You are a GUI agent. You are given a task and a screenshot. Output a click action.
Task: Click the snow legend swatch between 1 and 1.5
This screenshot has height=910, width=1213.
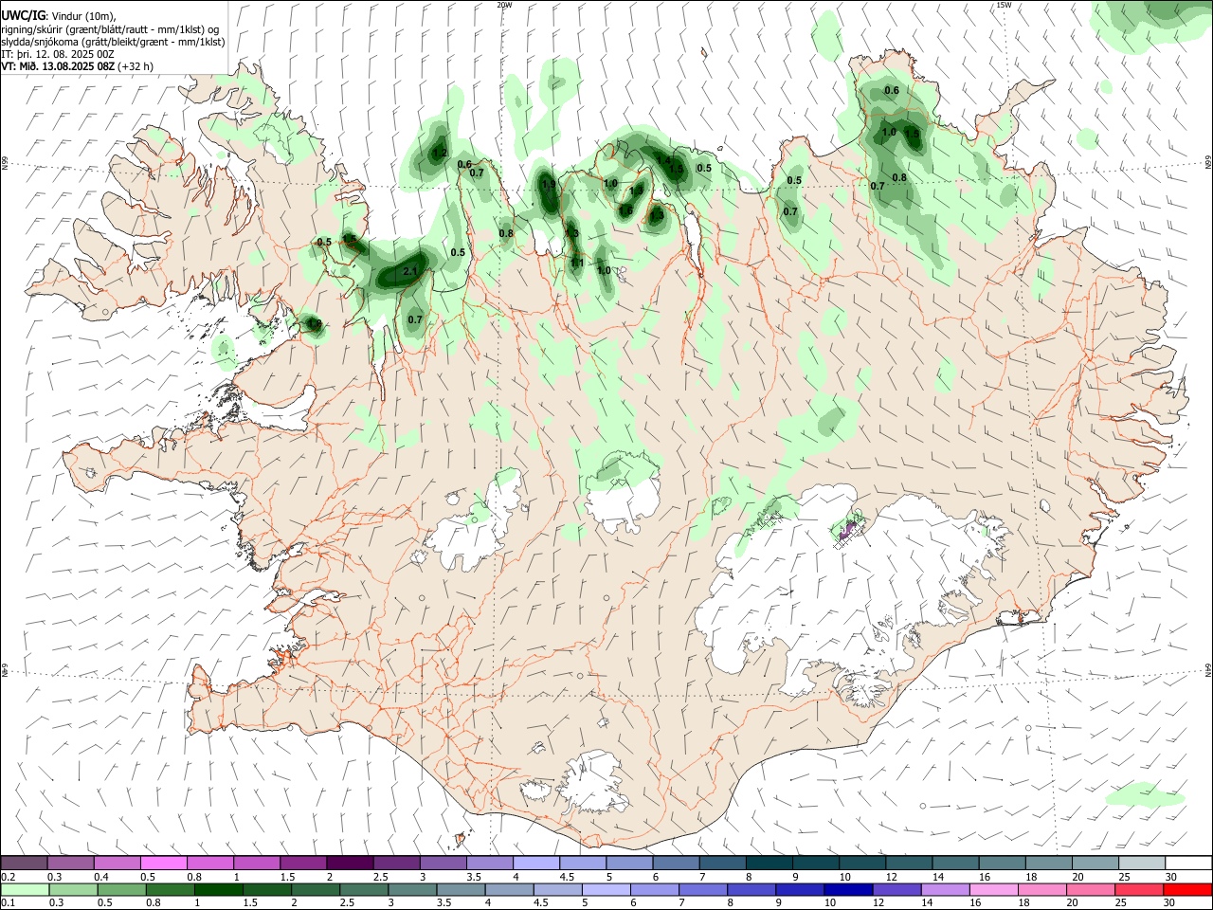click(258, 864)
